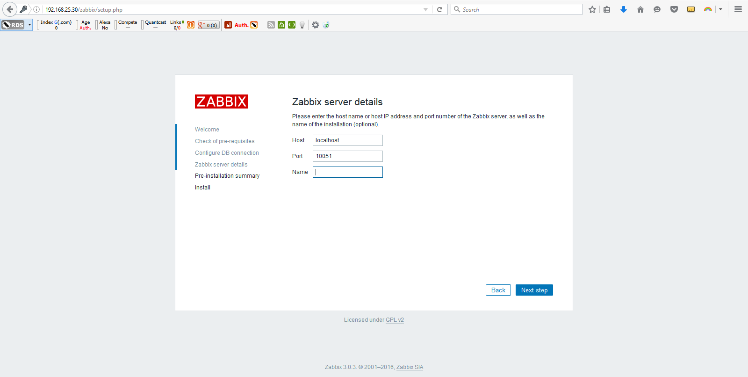Follow the Zabbix SIA footer link
The image size is (748, 377).
coord(410,367)
